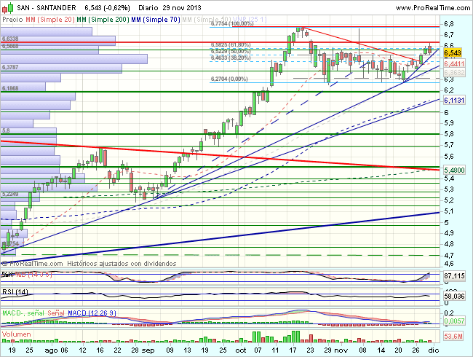The width and height of the screenshot is (473, 357).
Task: Select MM (Simple 70) moving average label
Action: (x=156, y=20)
